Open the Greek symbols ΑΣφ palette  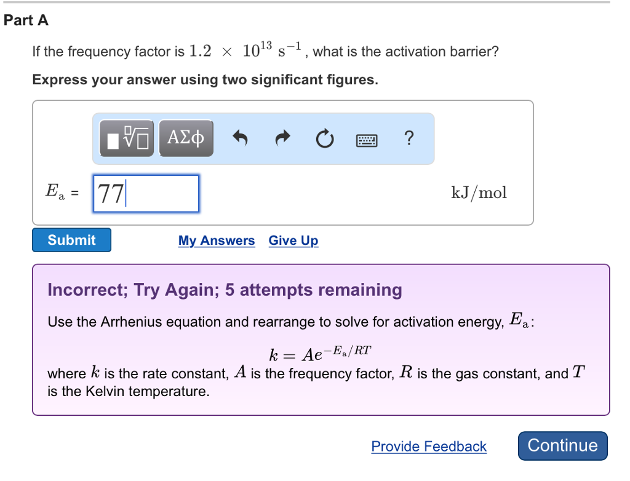tap(186, 138)
